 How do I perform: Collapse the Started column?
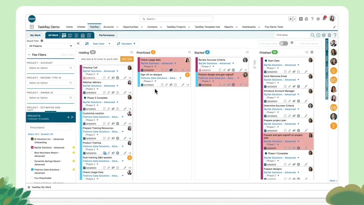tap(247, 52)
